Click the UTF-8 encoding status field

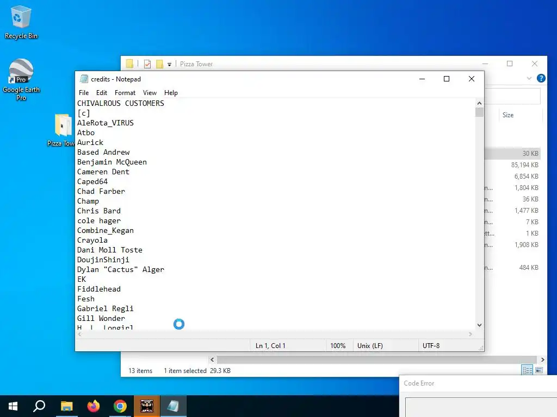[x=449, y=346]
